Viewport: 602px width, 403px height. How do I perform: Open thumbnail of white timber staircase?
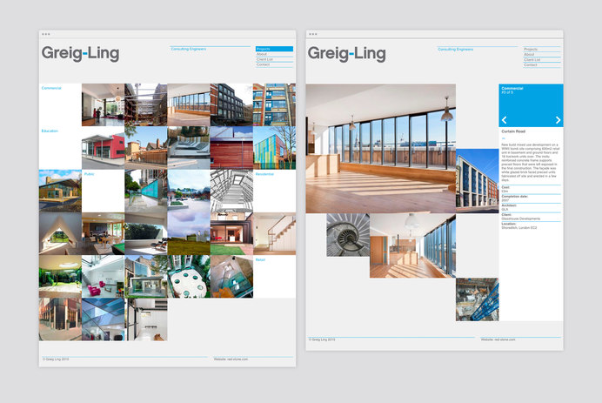275,233
